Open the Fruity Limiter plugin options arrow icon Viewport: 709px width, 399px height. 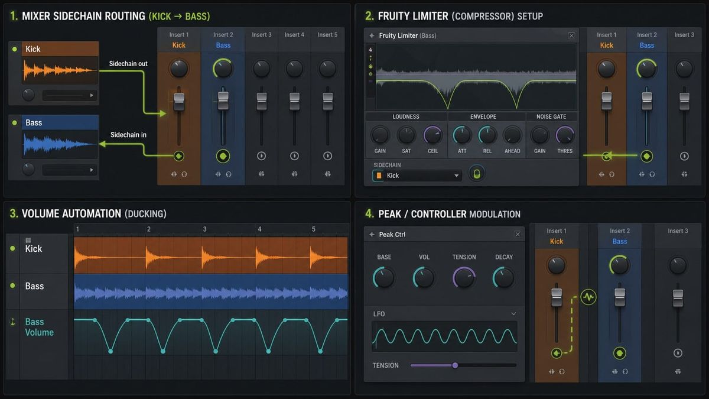(x=372, y=35)
